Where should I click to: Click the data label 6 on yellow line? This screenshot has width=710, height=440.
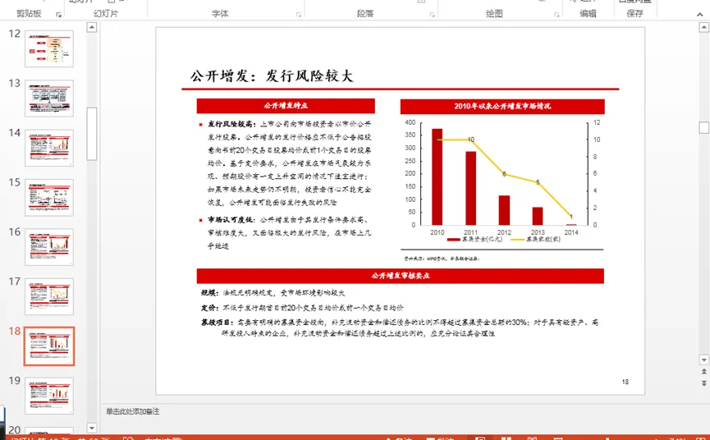click(x=504, y=174)
